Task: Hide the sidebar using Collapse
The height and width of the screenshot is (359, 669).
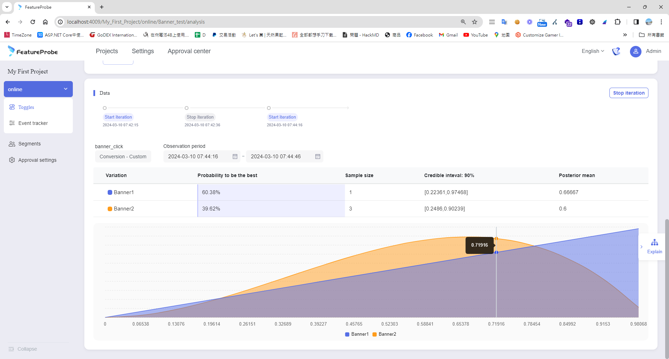Action: pyautogui.click(x=23, y=349)
